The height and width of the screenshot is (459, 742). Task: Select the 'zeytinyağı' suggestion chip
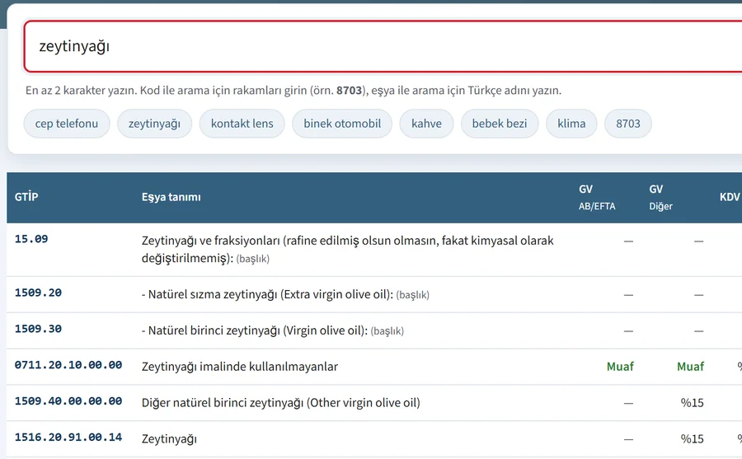coord(154,124)
